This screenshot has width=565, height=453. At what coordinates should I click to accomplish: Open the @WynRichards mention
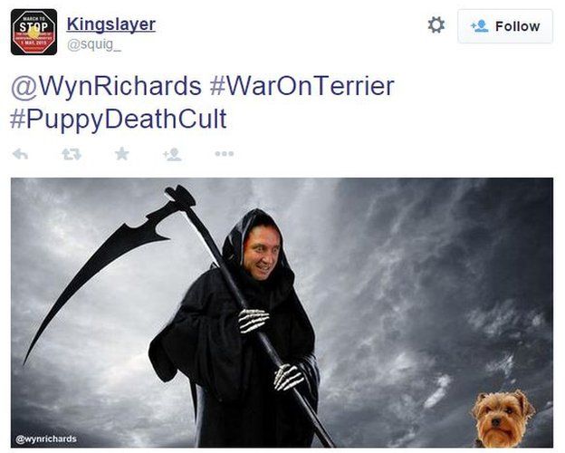point(106,86)
